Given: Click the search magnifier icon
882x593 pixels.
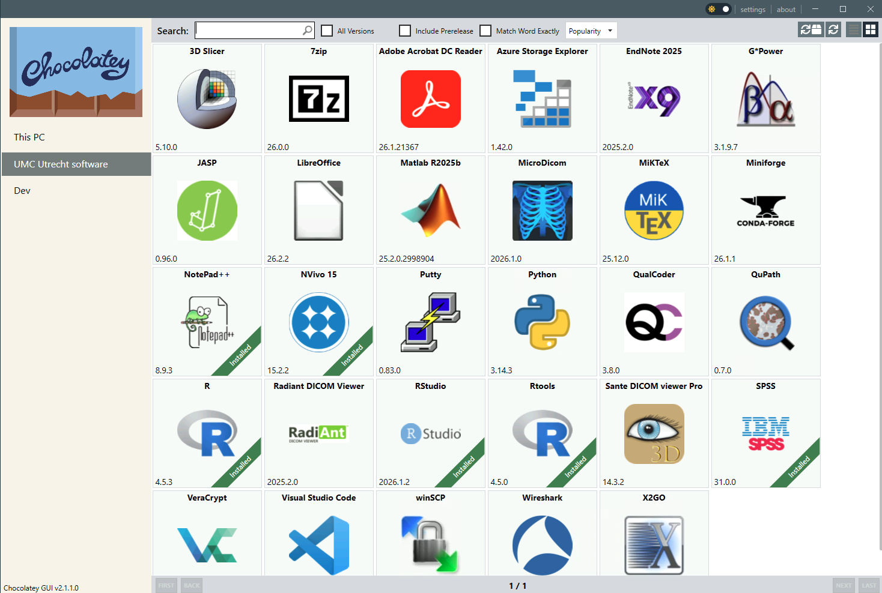Looking at the screenshot, I should [307, 30].
